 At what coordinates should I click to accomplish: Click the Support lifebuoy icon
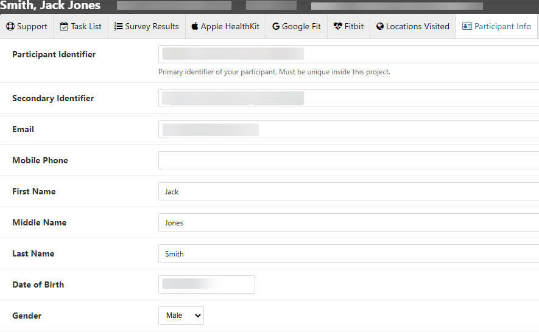pyautogui.click(x=10, y=27)
